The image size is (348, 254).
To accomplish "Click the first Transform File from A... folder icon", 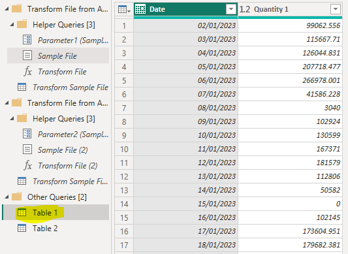I will [16, 8].
